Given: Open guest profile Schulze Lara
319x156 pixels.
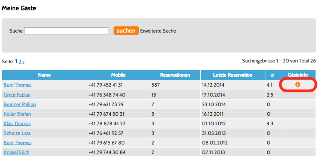Looking at the screenshot, I should coord(17,133).
